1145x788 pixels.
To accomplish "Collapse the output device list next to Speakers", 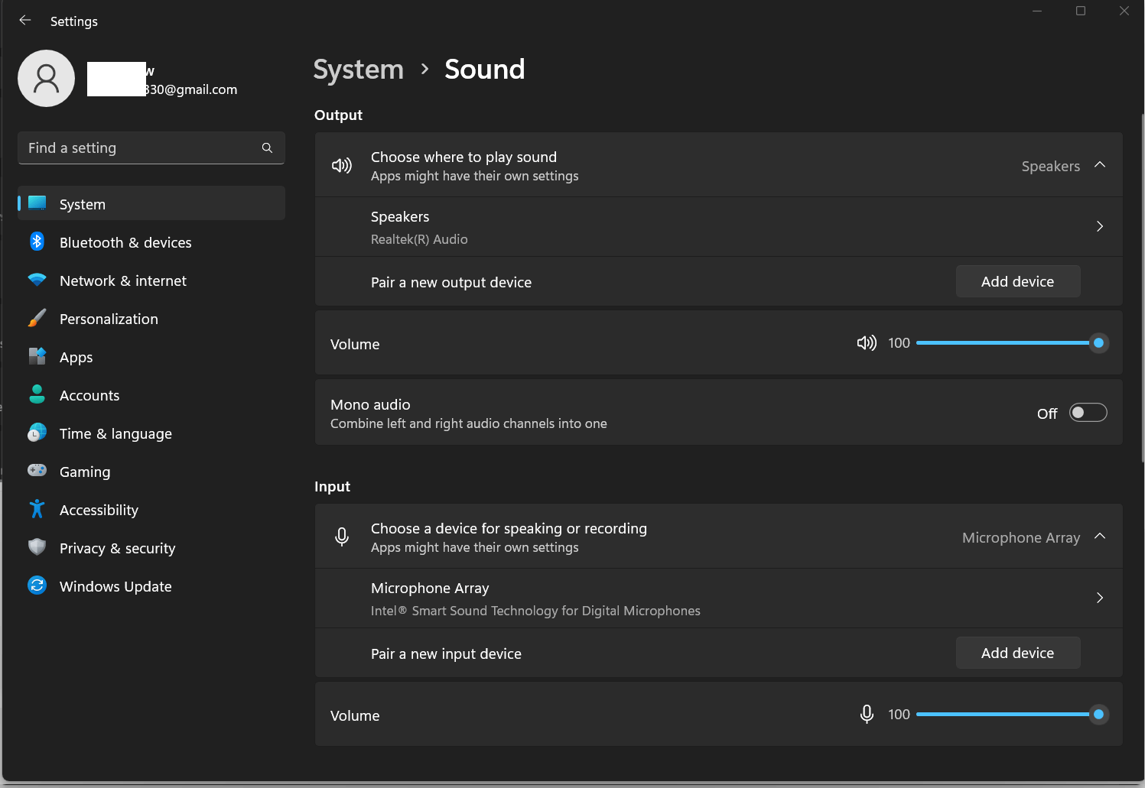I will pyautogui.click(x=1100, y=165).
